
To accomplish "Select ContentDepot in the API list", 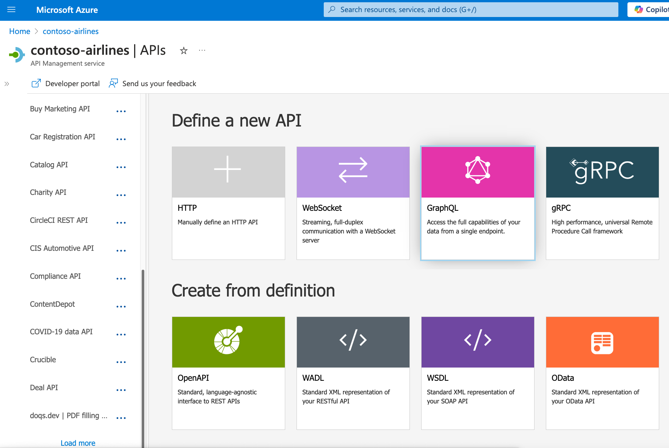I will (52, 304).
